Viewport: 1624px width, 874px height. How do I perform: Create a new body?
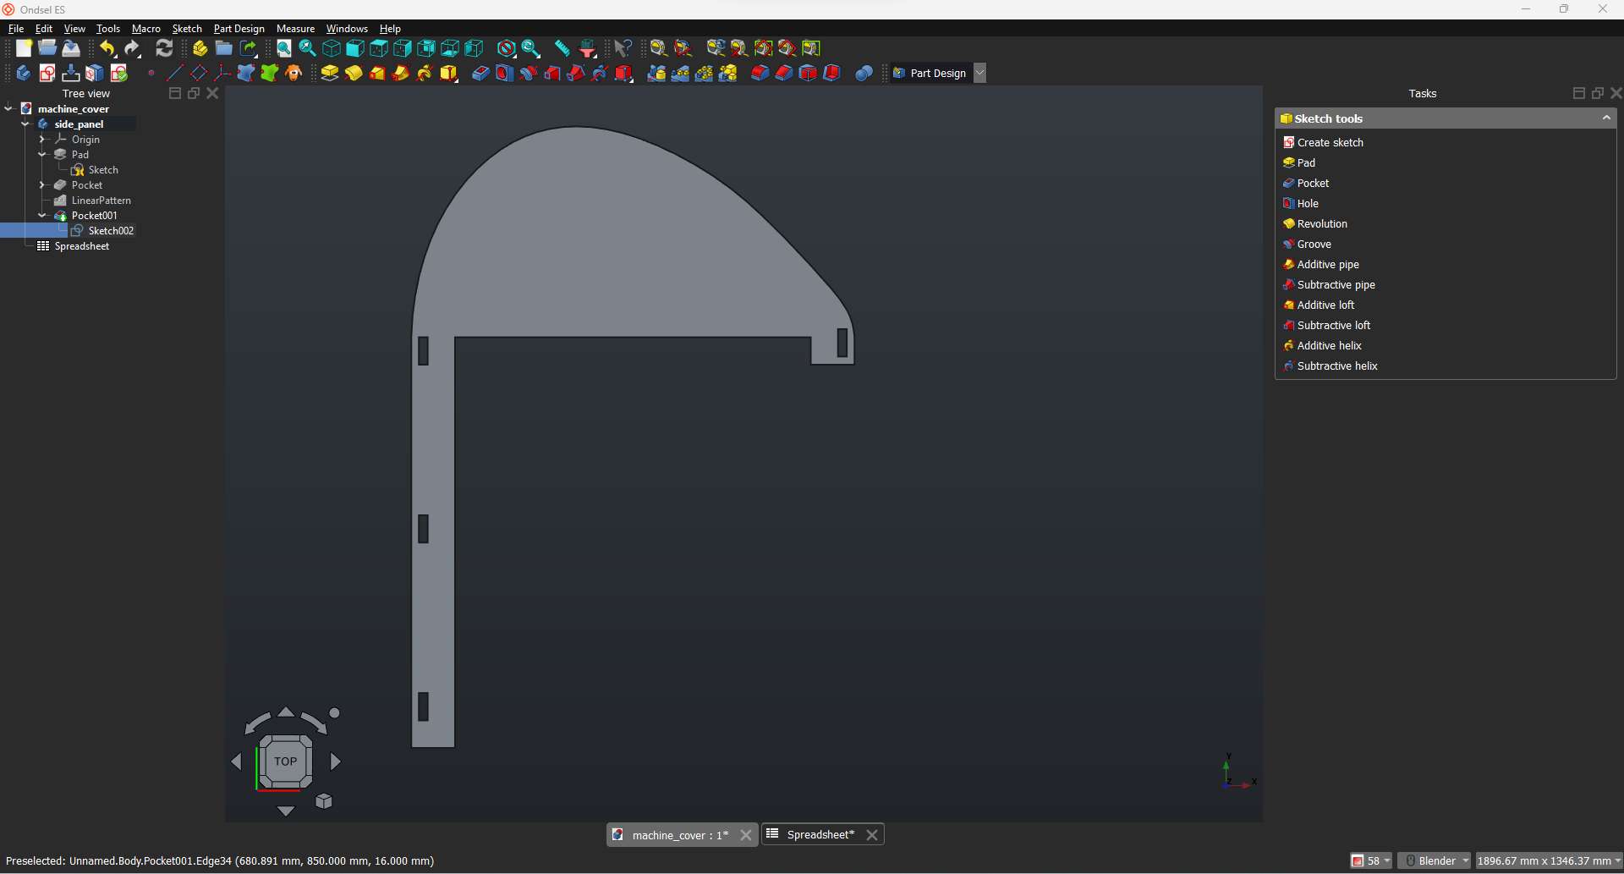[24, 74]
